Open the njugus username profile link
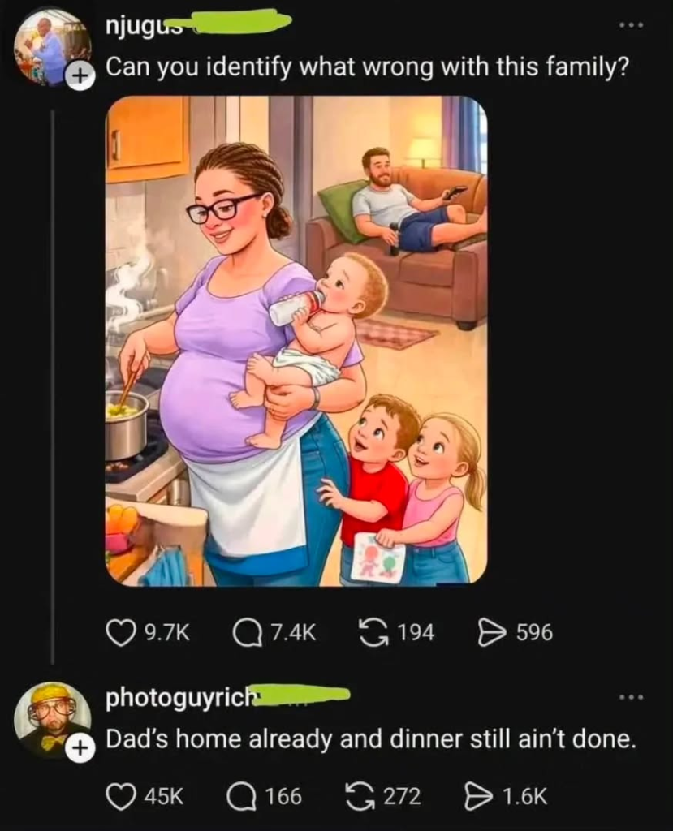Viewport: 673px width, 831px height. pos(145,25)
